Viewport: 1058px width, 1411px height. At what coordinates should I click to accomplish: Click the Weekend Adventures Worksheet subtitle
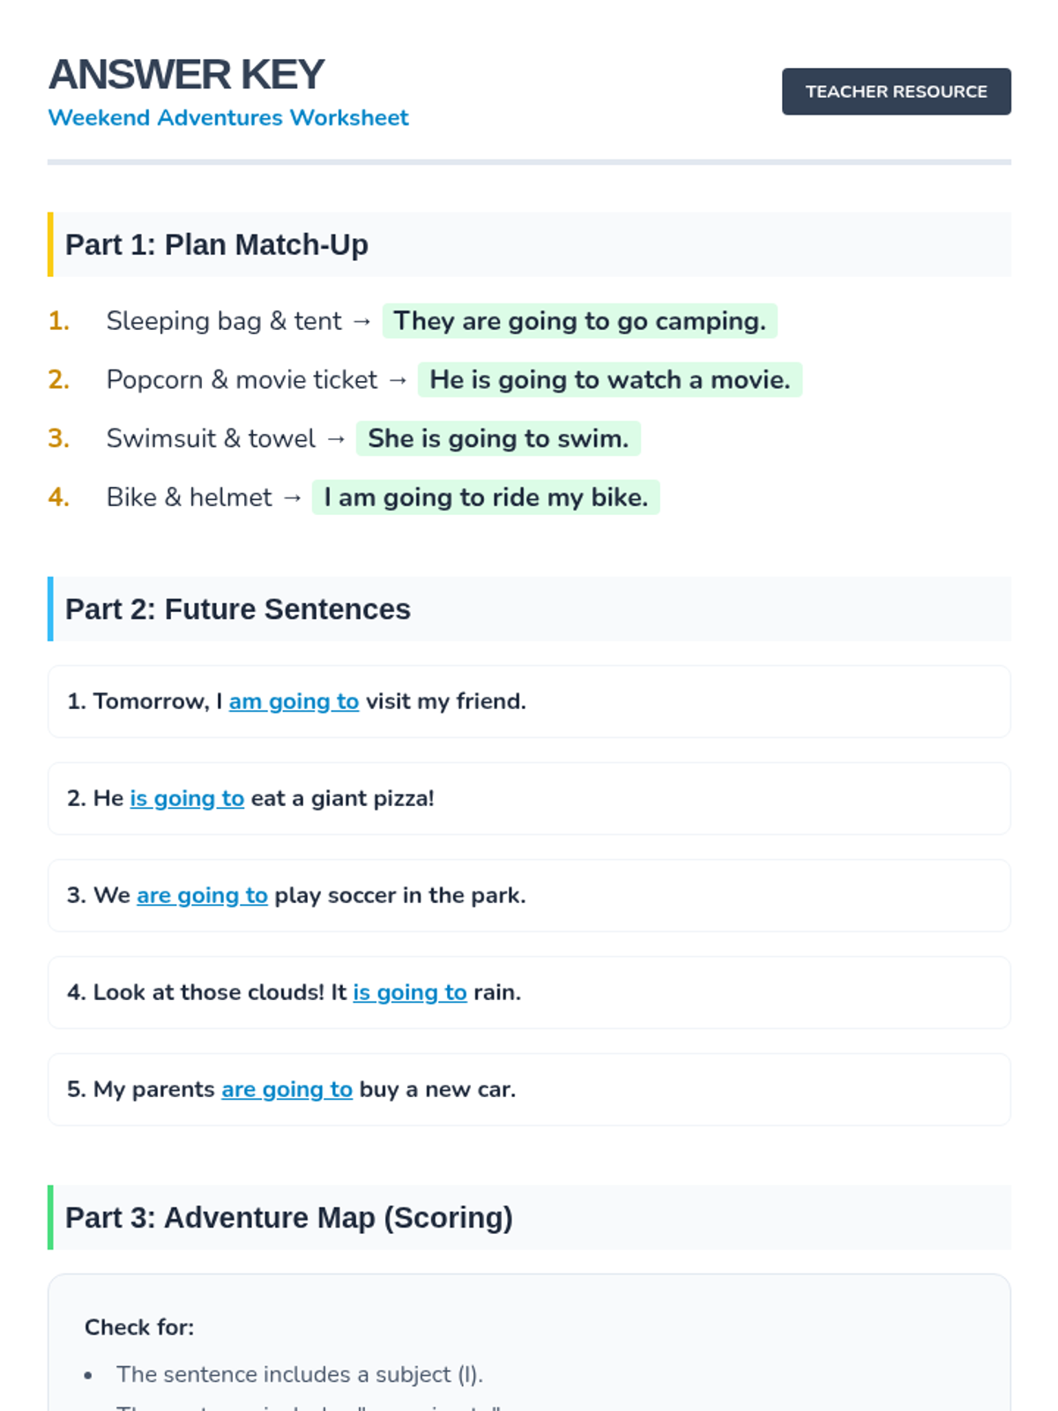point(228,117)
